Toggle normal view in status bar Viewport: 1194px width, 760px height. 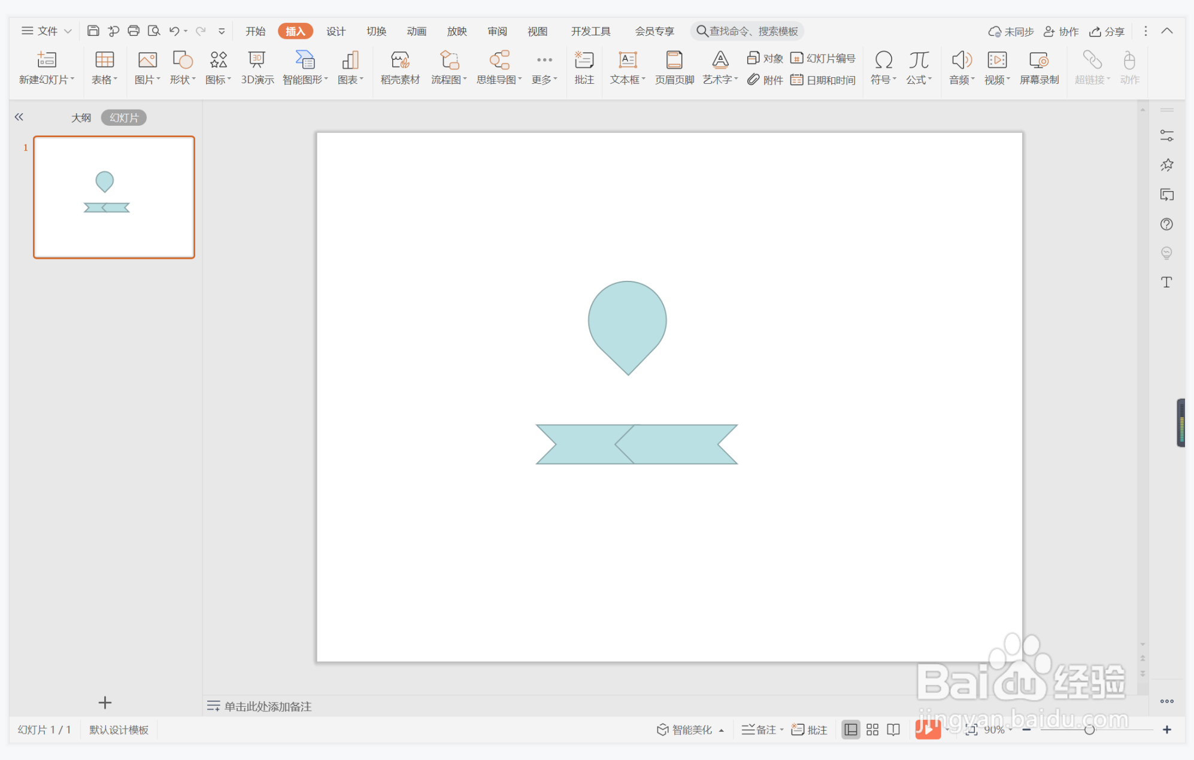point(850,729)
